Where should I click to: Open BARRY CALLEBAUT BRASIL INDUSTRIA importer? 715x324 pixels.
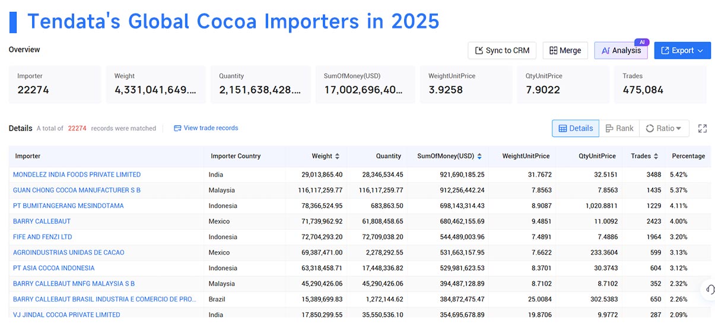click(x=104, y=299)
